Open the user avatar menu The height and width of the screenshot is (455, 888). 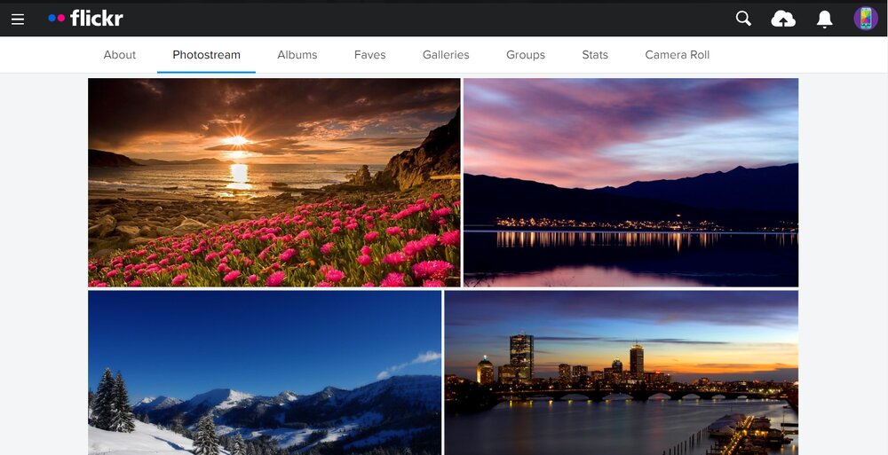click(865, 19)
